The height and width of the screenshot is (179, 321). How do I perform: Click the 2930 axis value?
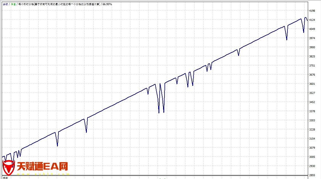pos(312,166)
